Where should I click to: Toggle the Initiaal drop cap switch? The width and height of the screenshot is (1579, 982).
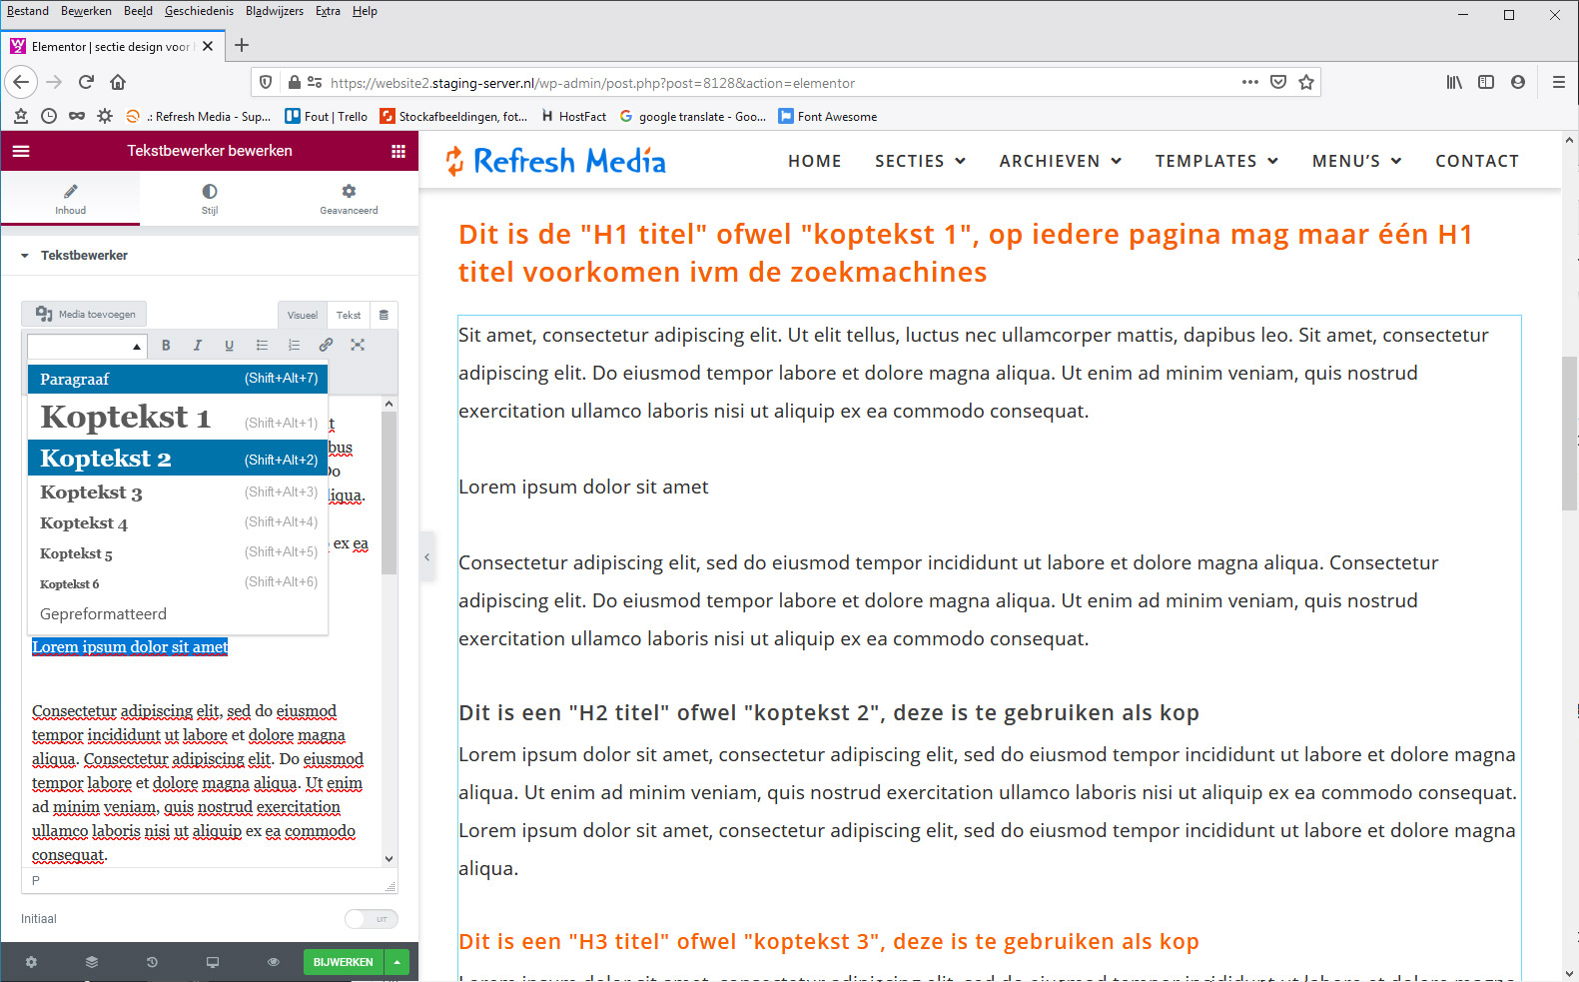[371, 919]
